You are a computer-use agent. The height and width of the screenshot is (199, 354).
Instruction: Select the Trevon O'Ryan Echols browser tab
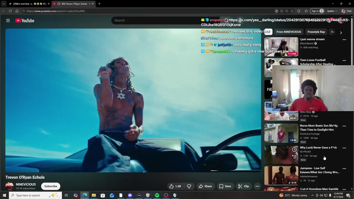(x=74, y=4)
